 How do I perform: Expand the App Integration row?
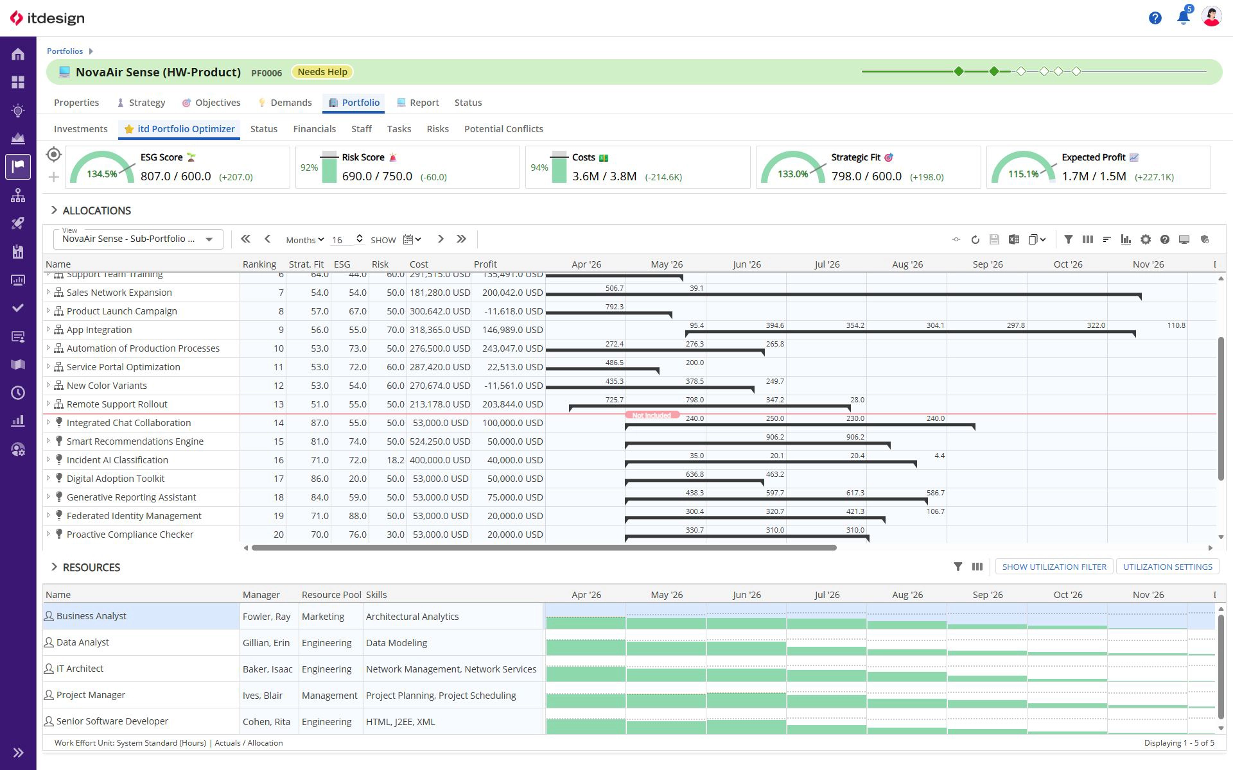pos(48,330)
